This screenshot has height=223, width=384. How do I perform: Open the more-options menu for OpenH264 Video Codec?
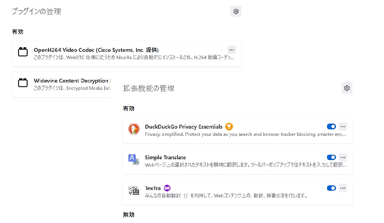point(232,50)
